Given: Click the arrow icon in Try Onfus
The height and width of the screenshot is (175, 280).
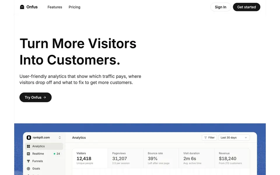Looking at the screenshot, I should pyautogui.click(x=45, y=97).
